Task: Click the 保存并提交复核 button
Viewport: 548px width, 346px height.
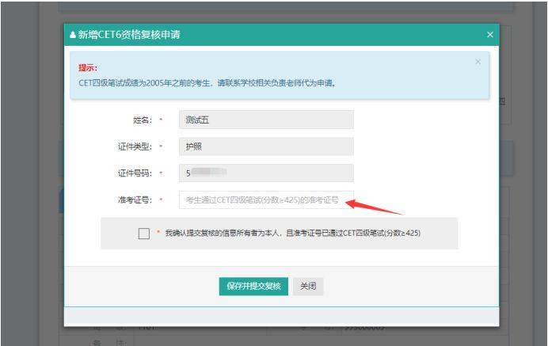Action: coord(253,287)
